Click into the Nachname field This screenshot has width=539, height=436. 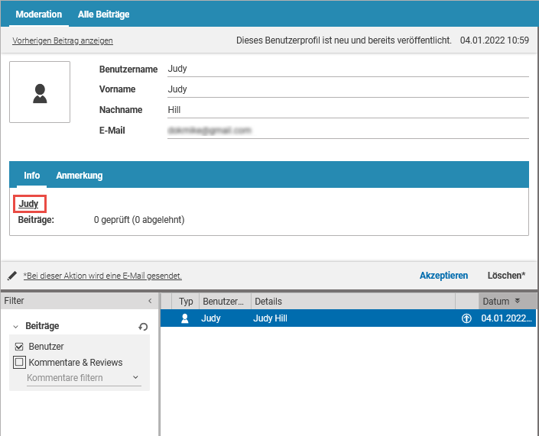[348, 110]
